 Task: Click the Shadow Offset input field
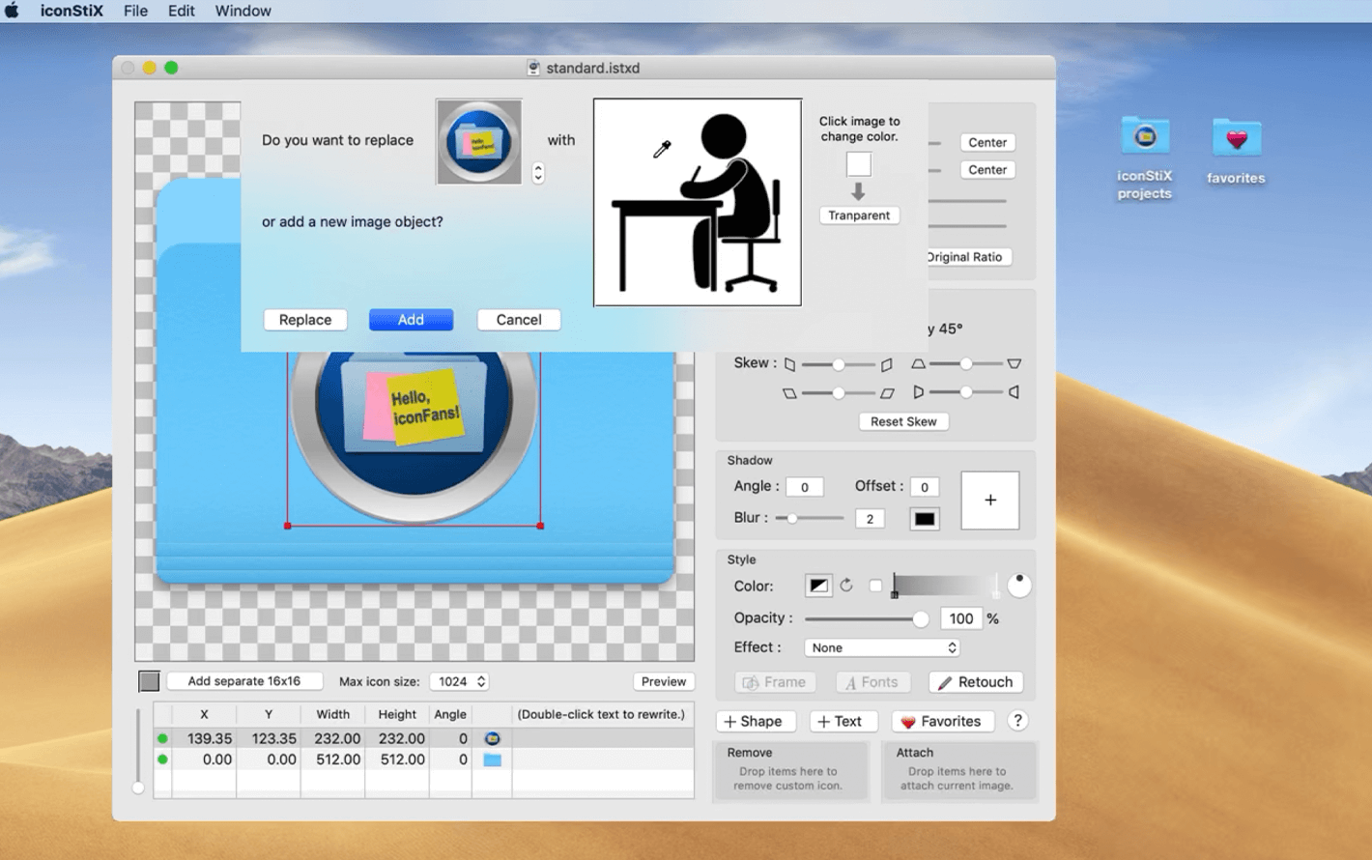pyautogui.click(x=924, y=487)
